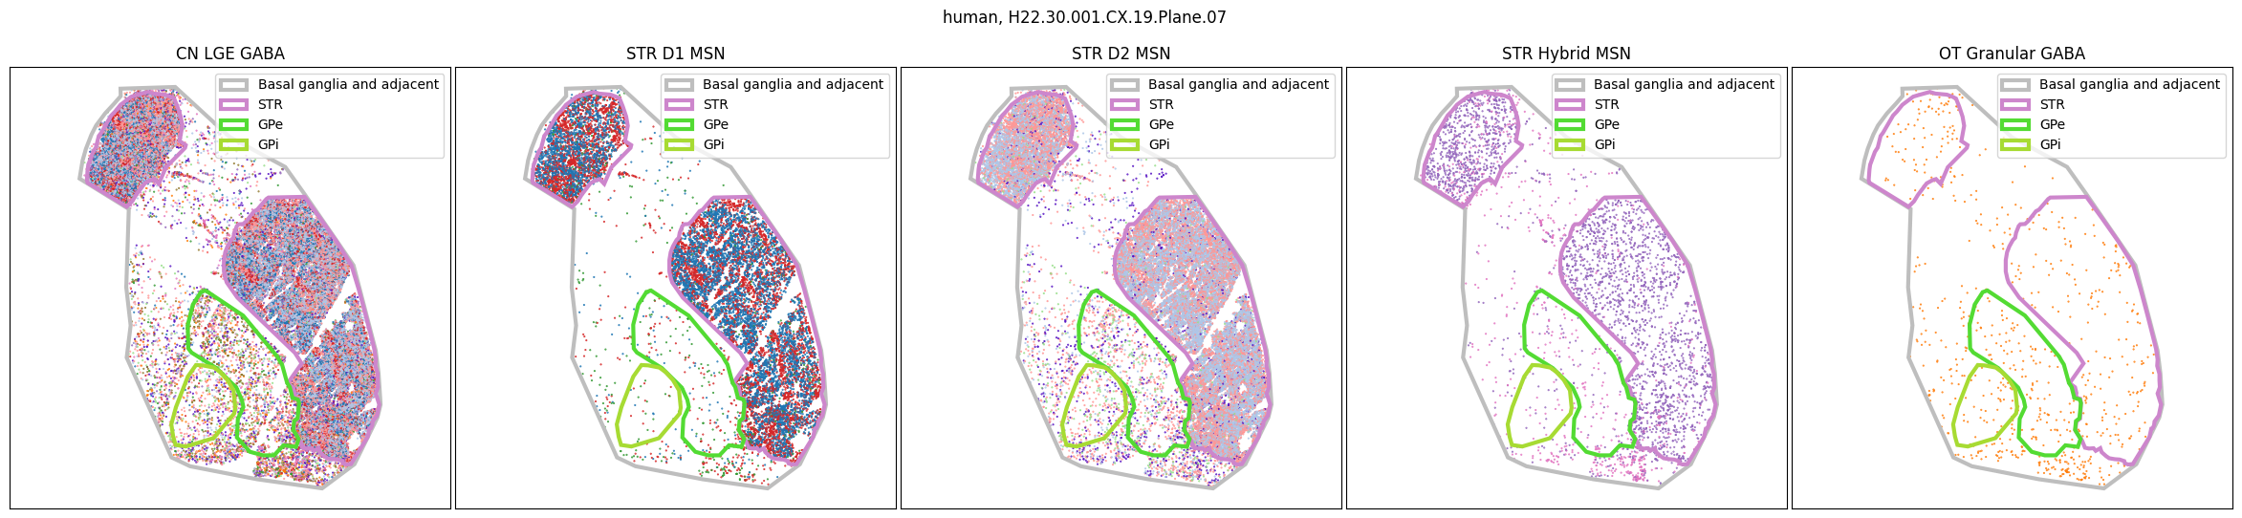2242x518 pixels.
Task: Click the 'STR D1 MSN' panel title
Action: (x=675, y=54)
